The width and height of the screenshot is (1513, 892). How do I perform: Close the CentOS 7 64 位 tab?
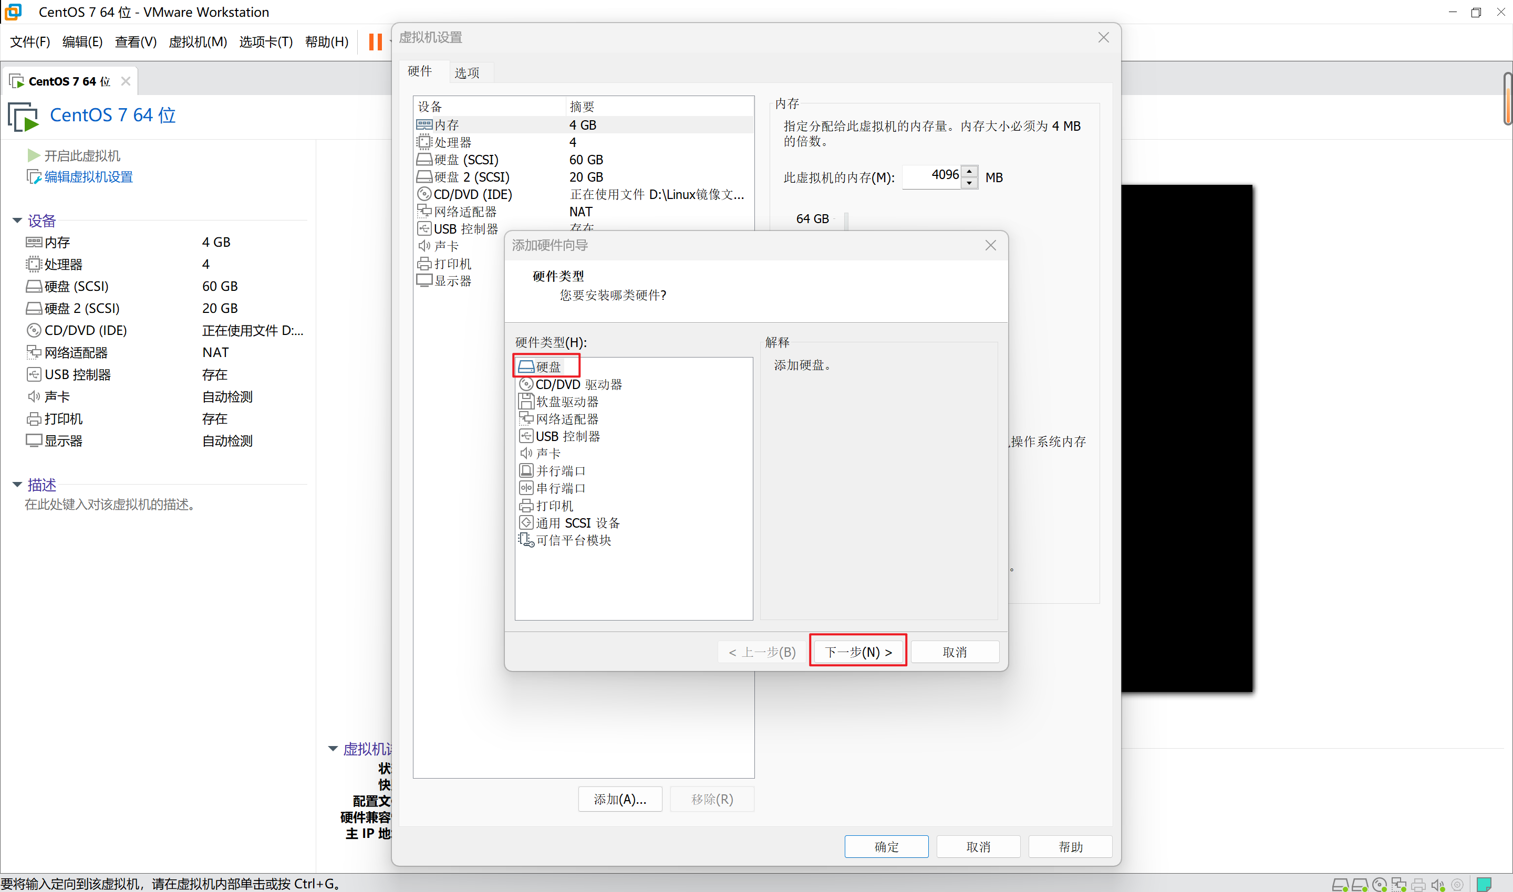tap(125, 81)
